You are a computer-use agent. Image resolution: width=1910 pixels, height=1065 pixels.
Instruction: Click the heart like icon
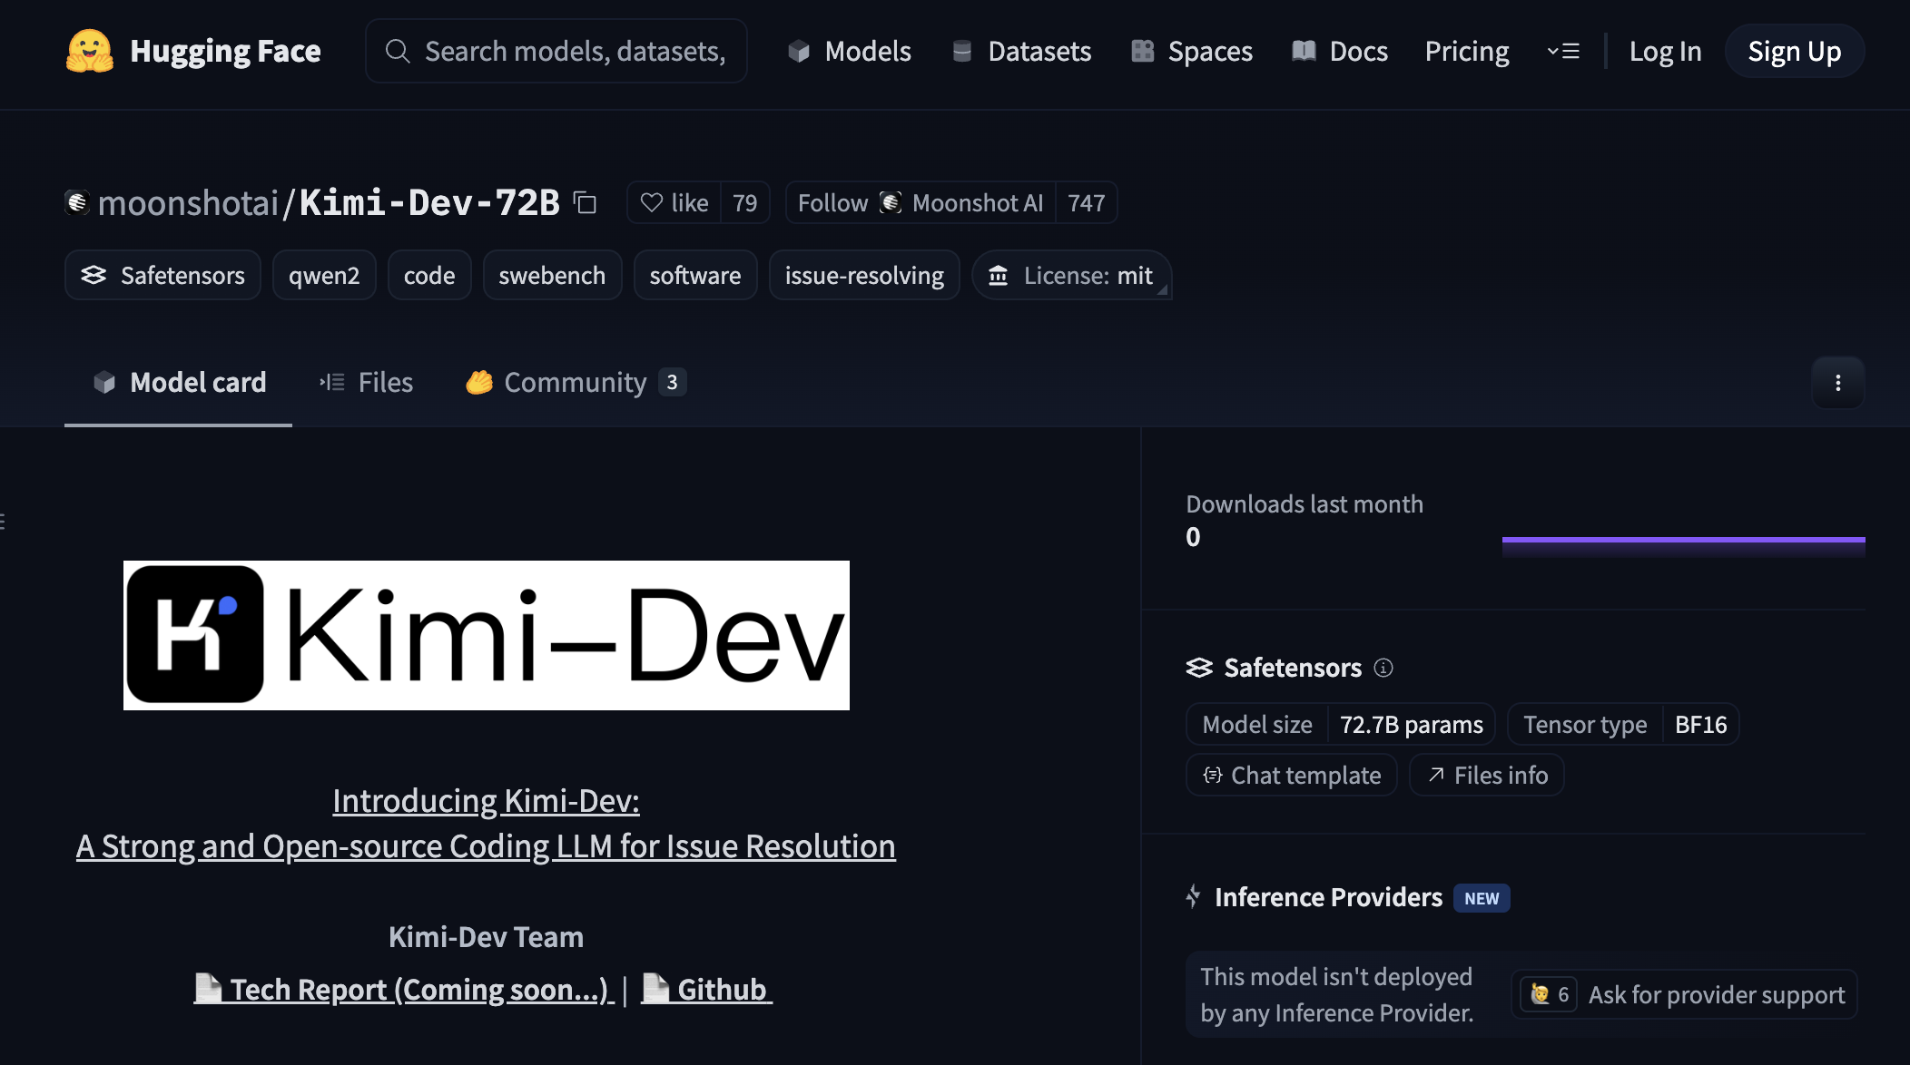651,203
